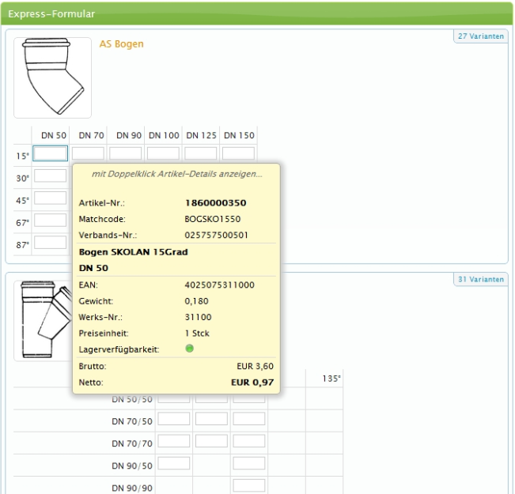Click the Bogen SKOLAN 15Grad heading
The height and width of the screenshot is (494, 515).
[134, 252]
